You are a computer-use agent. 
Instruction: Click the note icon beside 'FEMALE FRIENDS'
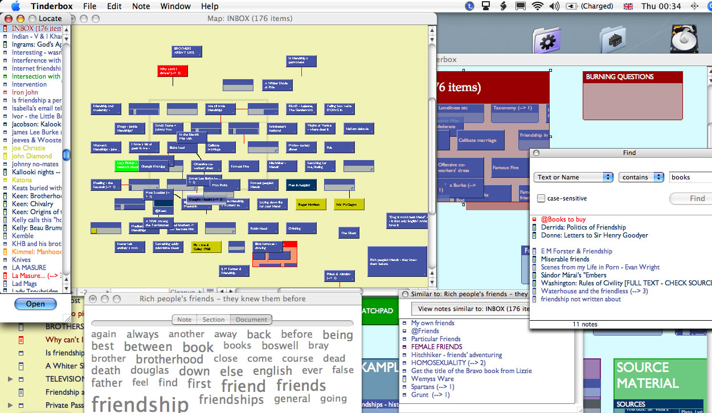(x=406, y=347)
